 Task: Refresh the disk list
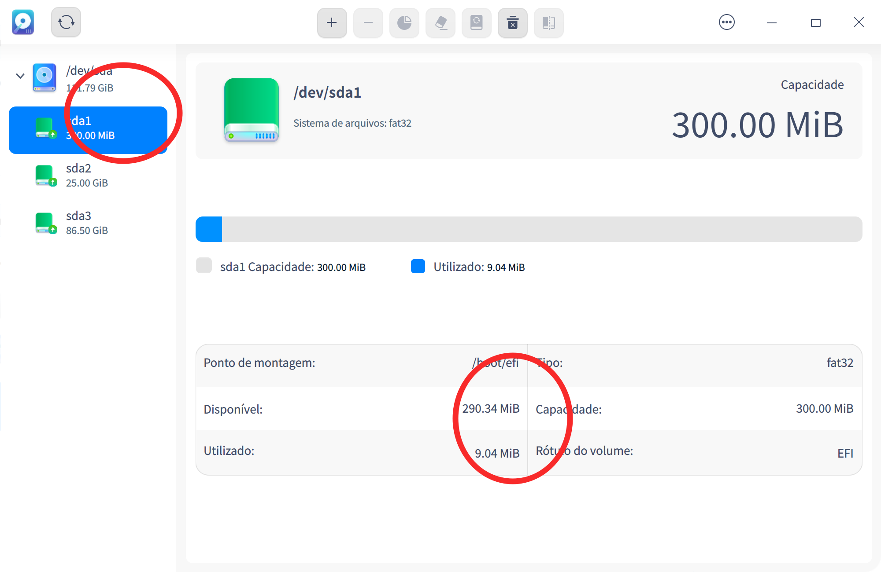click(66, 22)
